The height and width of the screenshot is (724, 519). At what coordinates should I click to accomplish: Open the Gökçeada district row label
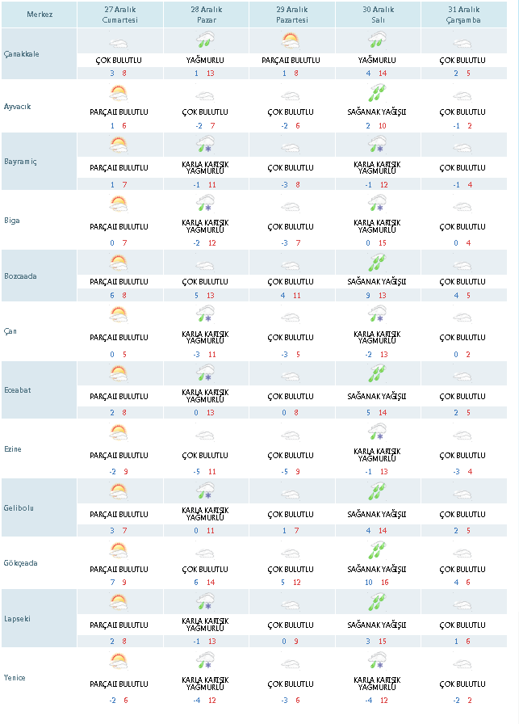click(21, 563)
